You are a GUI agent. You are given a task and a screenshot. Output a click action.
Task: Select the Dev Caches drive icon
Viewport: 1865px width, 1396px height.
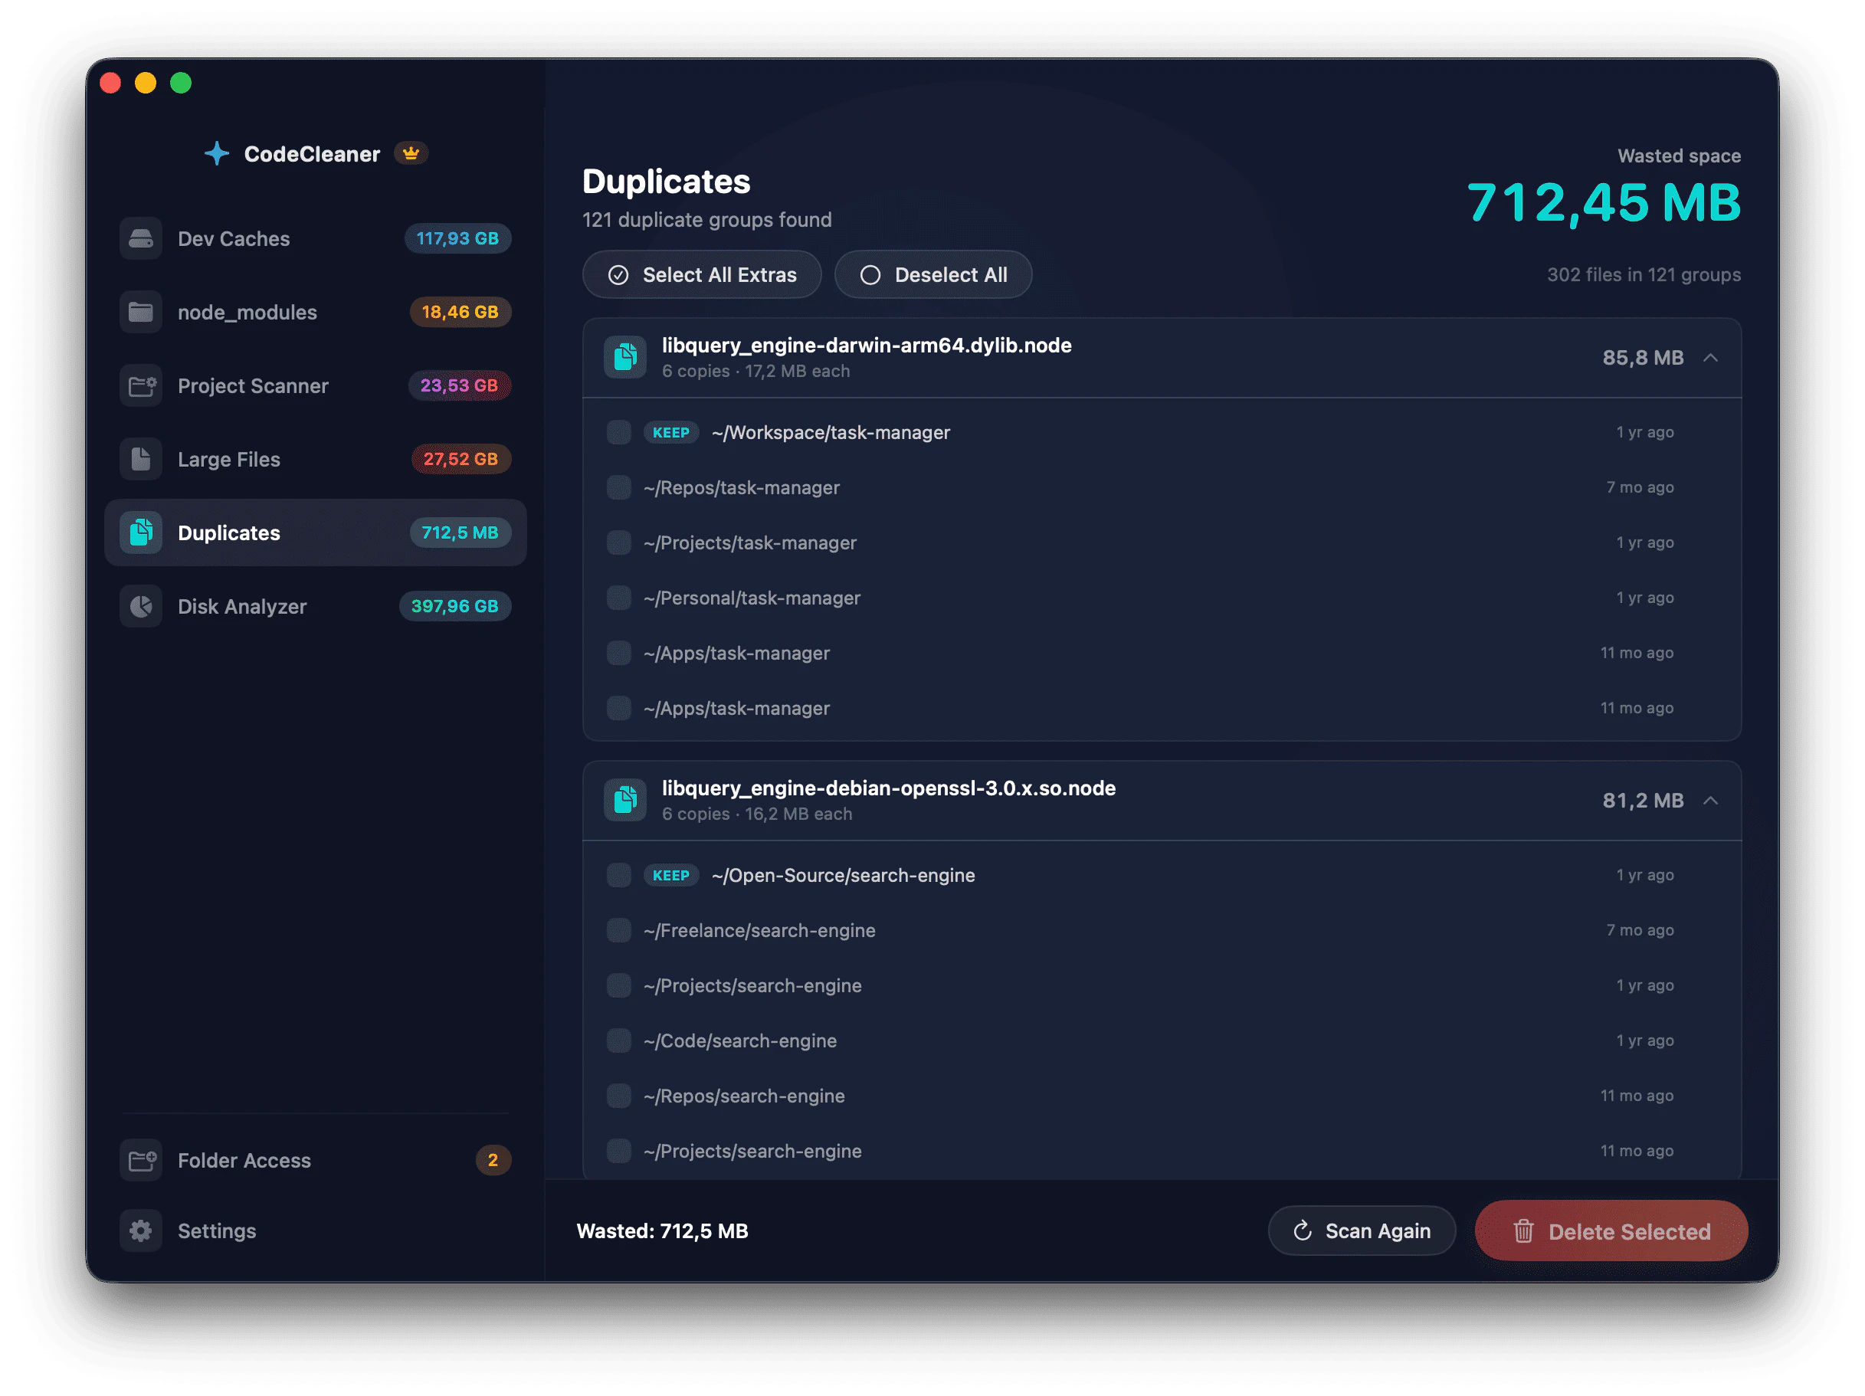[142, 238]
